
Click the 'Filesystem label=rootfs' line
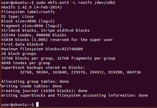tap(28, 12)
